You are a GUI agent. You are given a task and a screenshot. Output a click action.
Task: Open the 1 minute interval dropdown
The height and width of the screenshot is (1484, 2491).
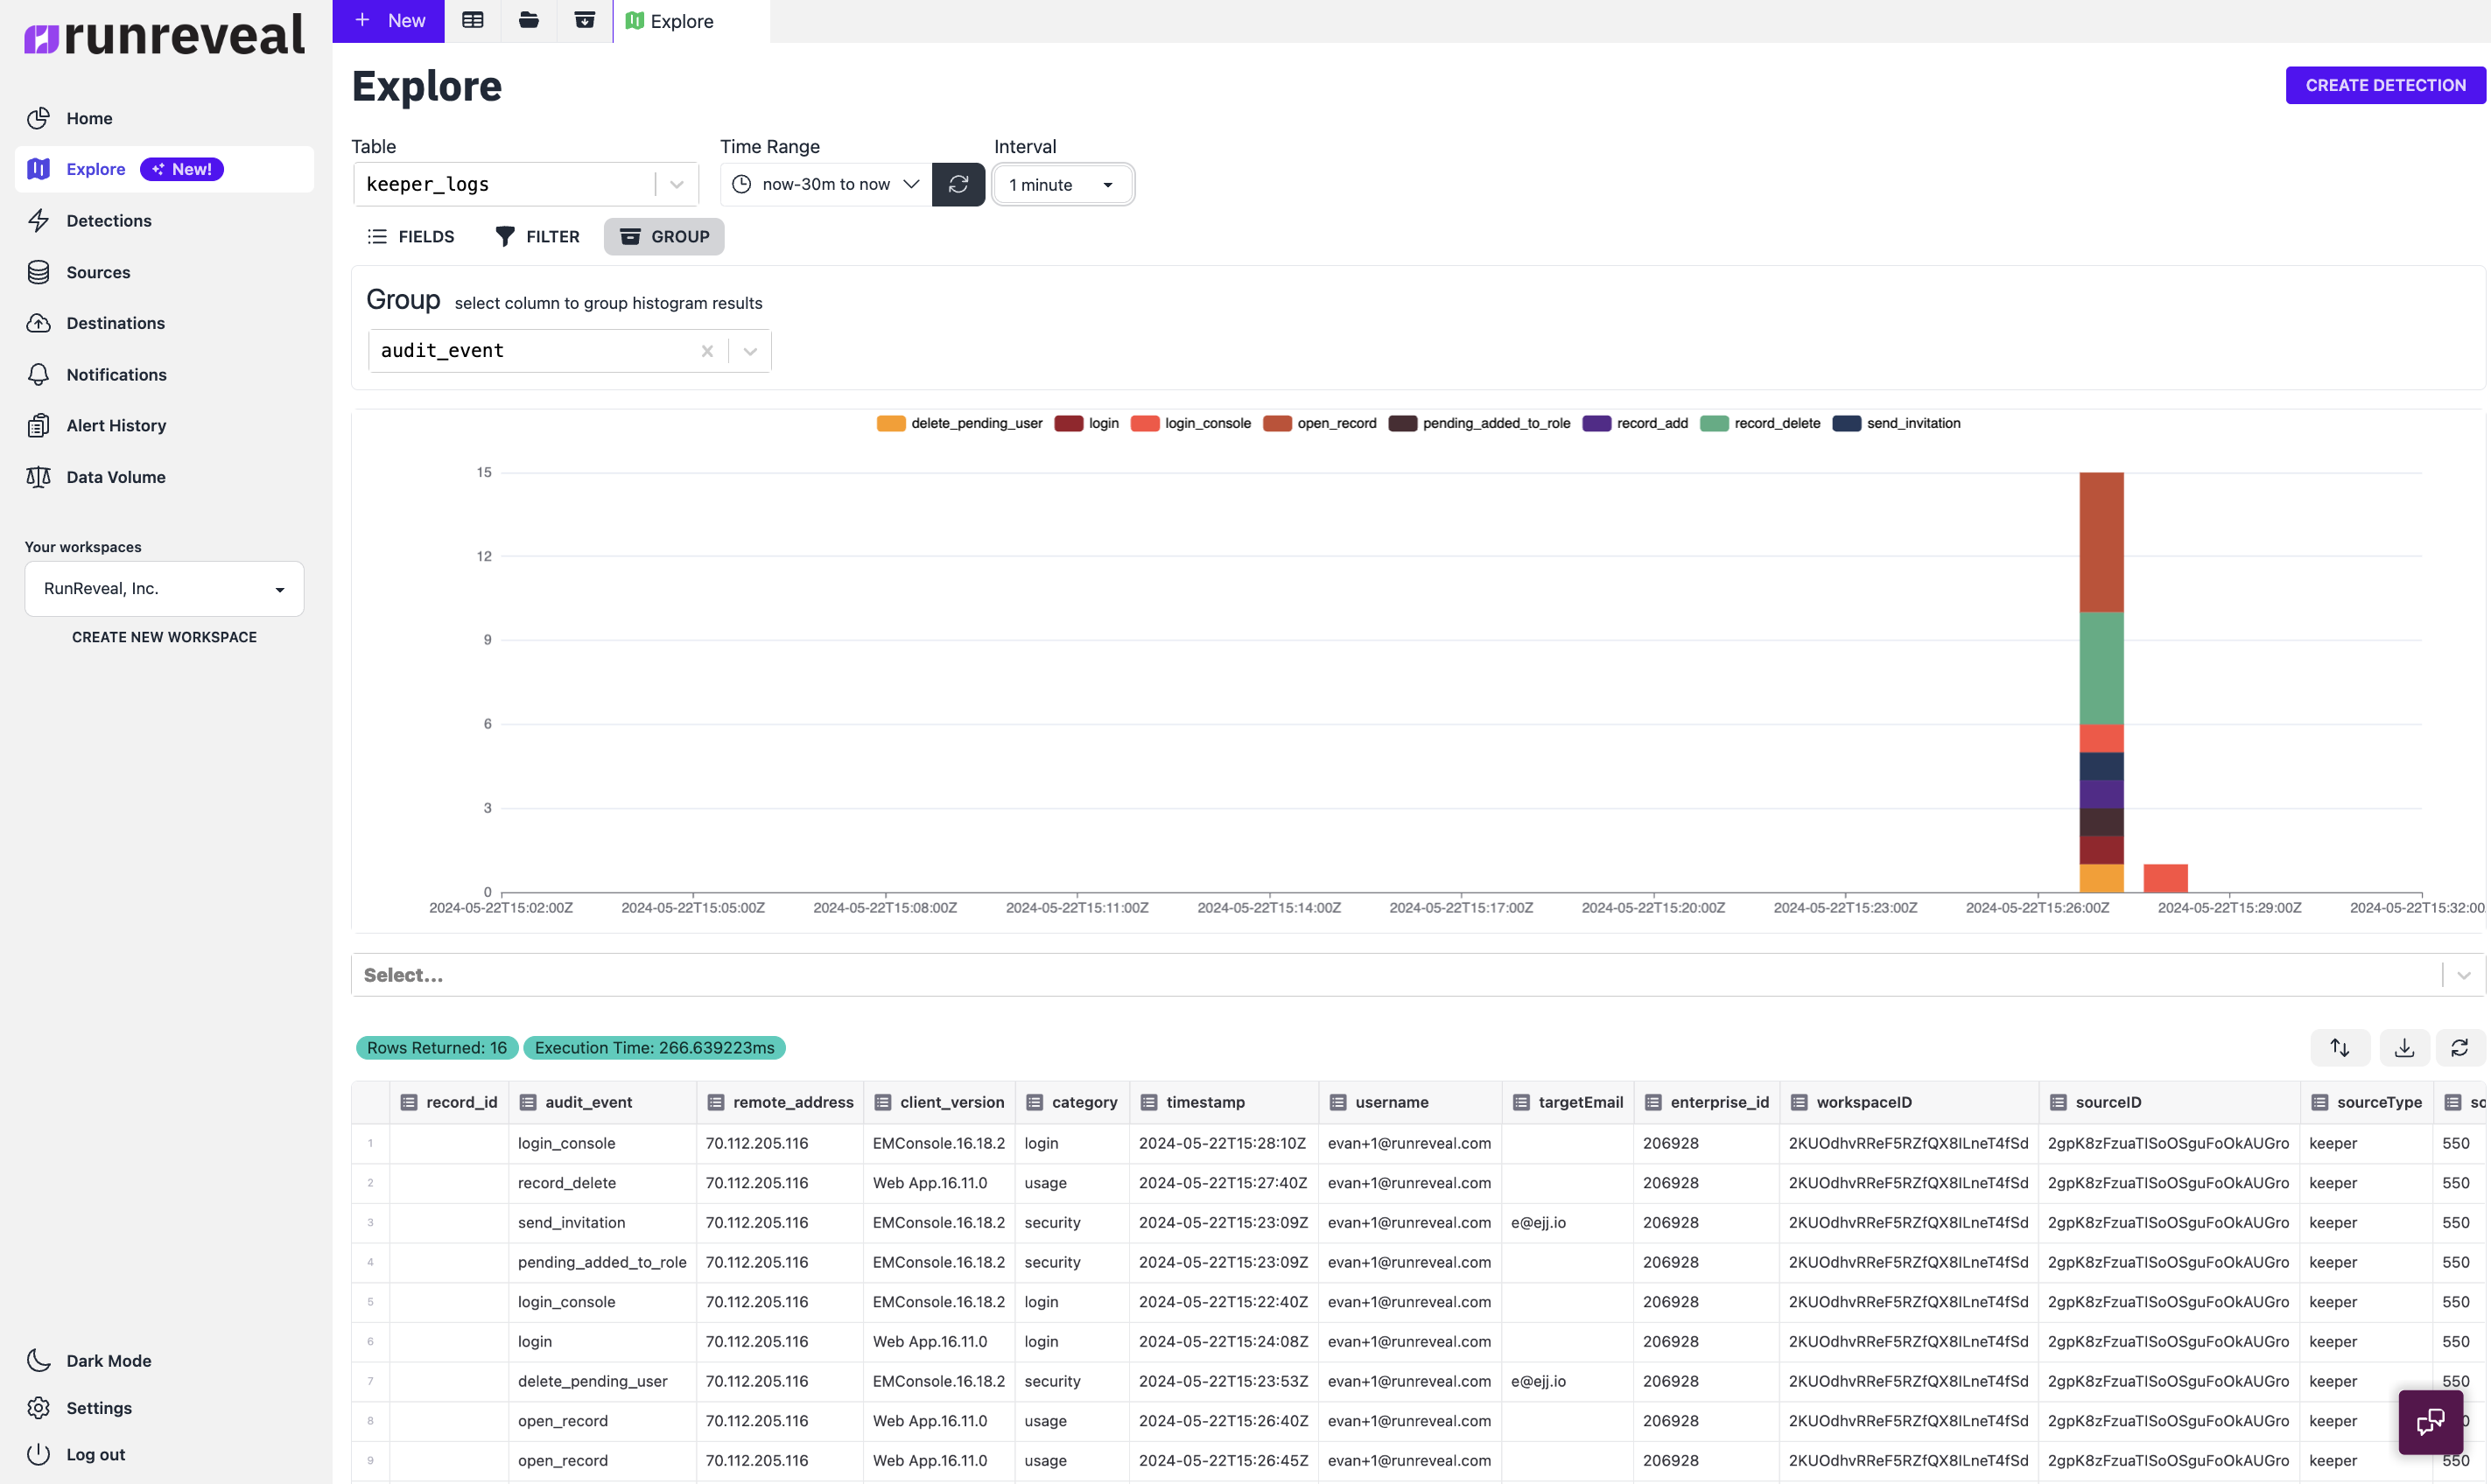[1061, 184]
